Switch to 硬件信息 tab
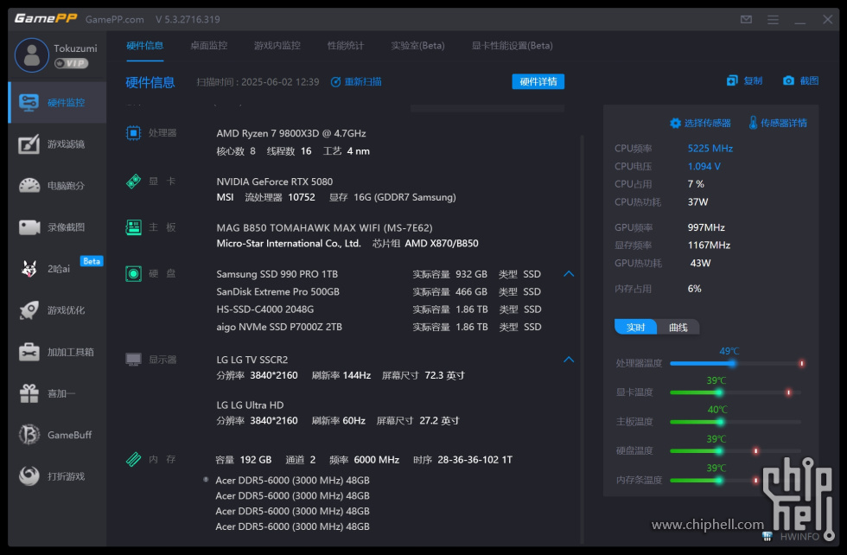Viewport: 847px width, 555px height. [x=145, y=46]
